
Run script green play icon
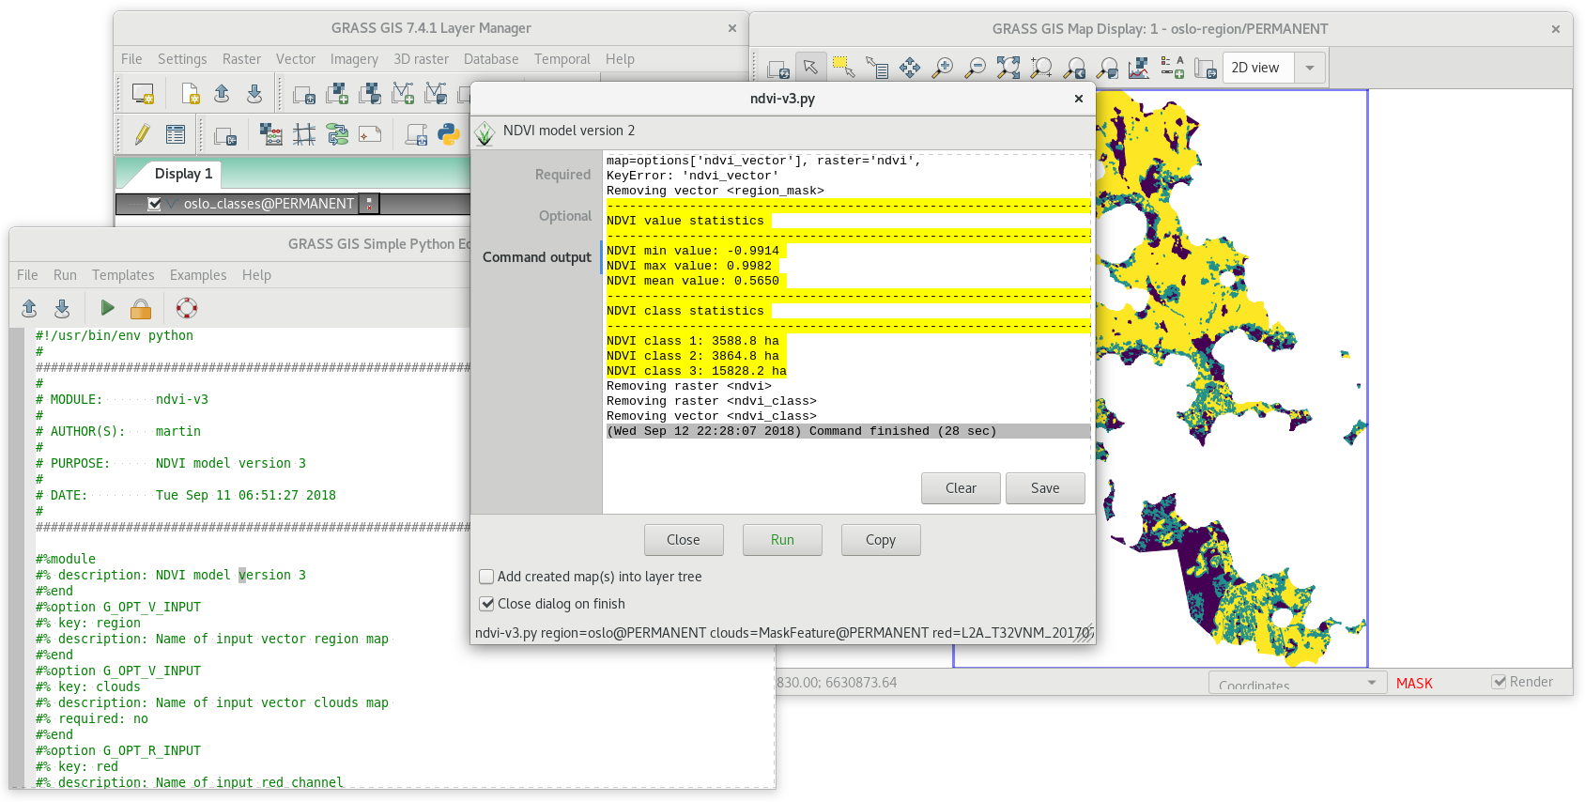107,308
